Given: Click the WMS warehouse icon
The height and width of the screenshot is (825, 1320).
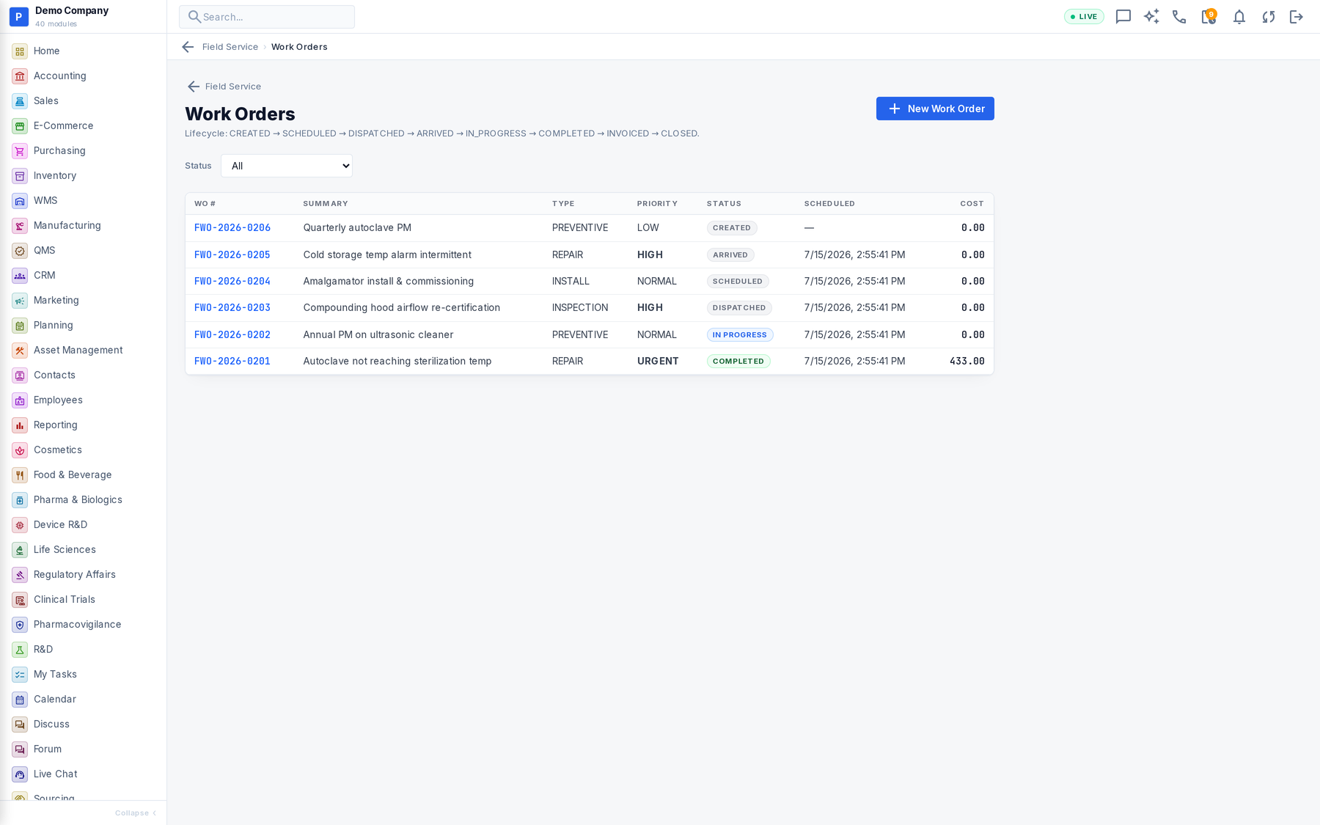Looking at the screenshot, I should [x=20, y=201].
